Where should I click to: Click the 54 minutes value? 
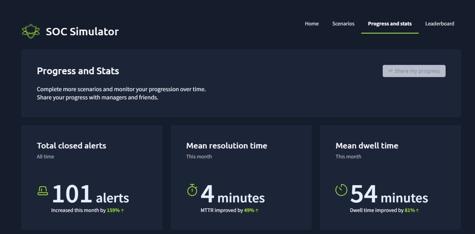389,194
